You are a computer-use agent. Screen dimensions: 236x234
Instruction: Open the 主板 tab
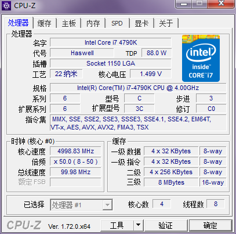68,23
